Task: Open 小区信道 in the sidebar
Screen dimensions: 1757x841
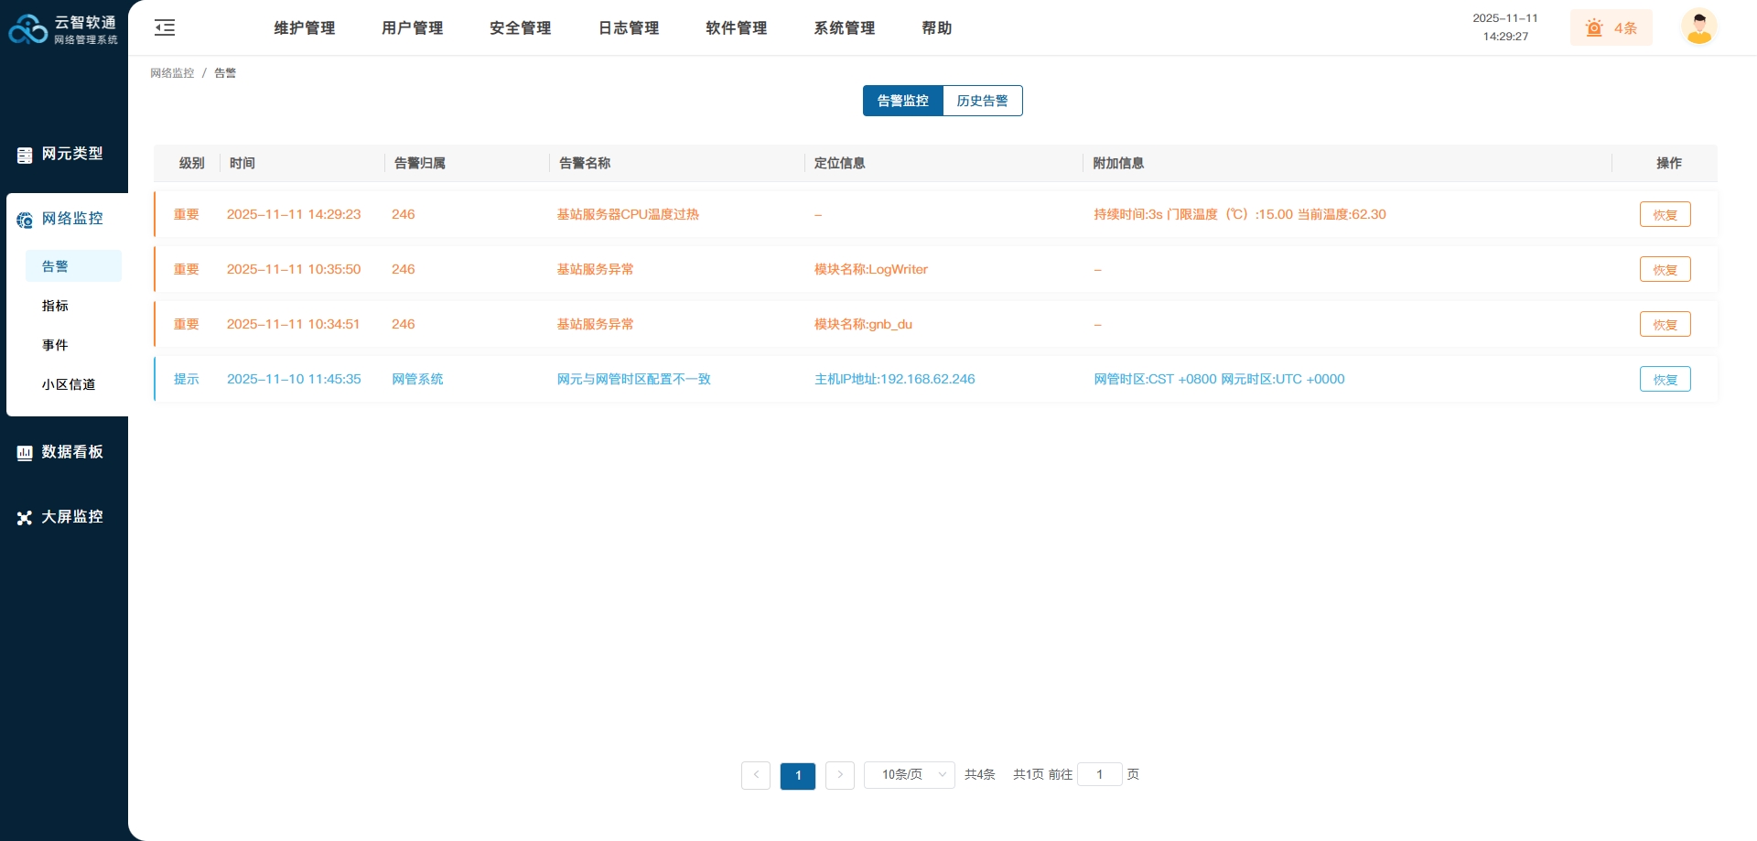Action: [x=69, y=384]
